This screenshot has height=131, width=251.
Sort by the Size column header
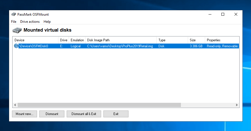point(196,40)
